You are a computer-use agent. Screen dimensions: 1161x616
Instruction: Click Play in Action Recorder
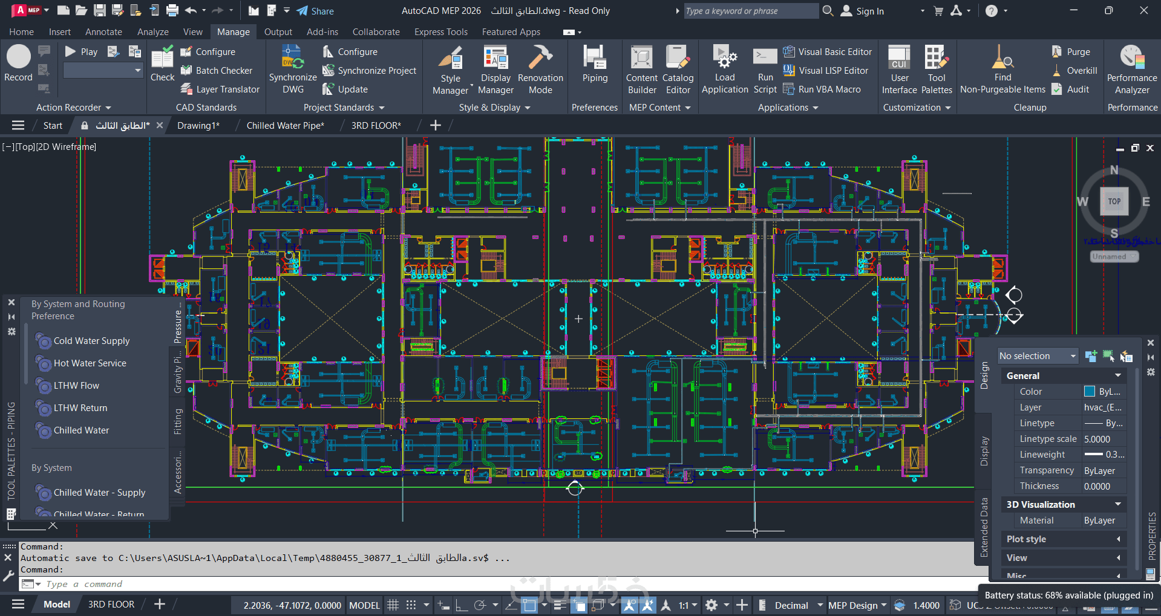[81, 52]
